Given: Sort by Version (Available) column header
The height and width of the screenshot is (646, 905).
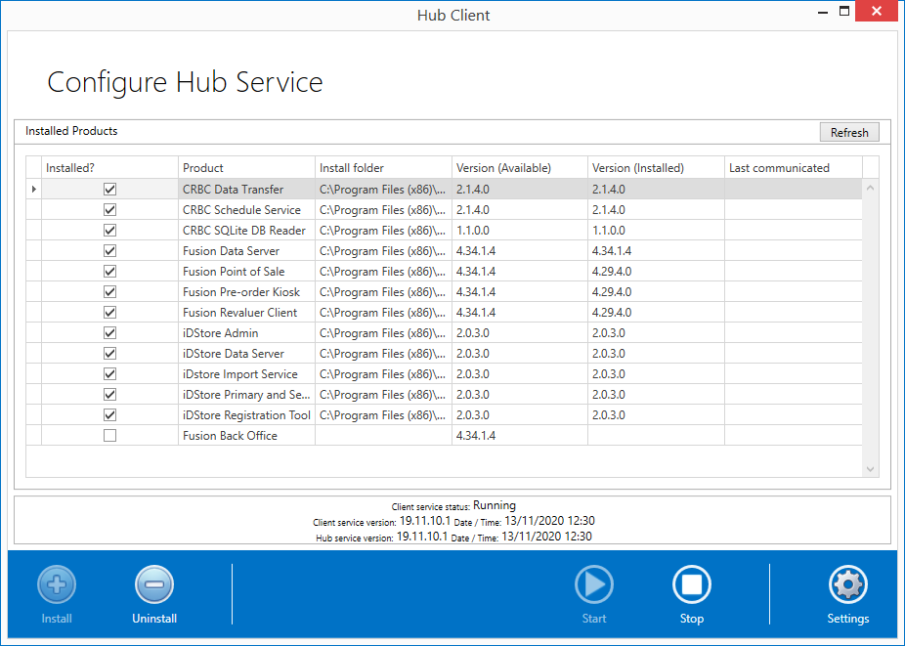Looking at the screenshot, I should pyautogui.click(x=520, y=167).
